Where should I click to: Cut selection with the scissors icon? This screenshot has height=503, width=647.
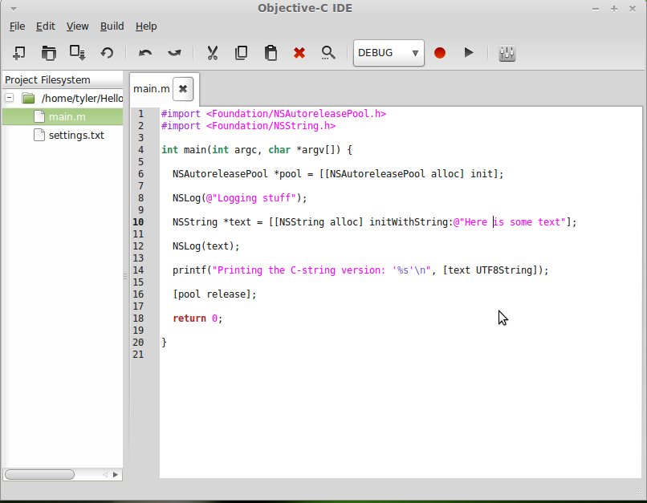pyautogui.click(x=213, y=53)
